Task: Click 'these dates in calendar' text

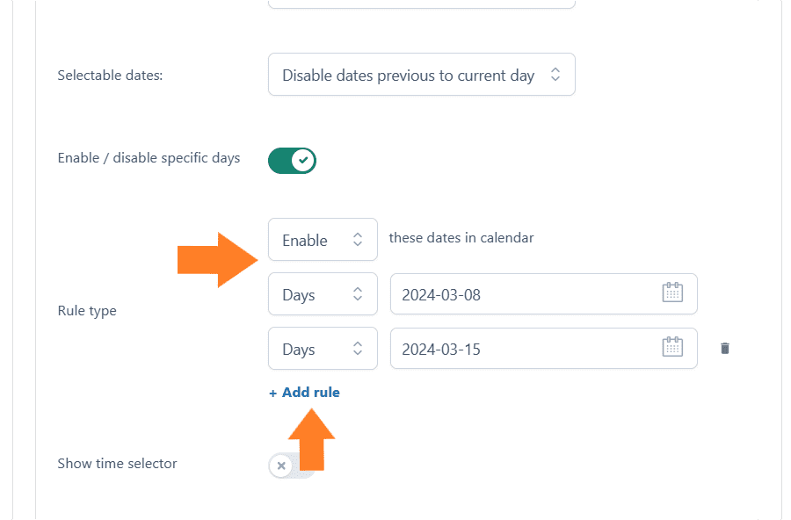Action: [x=461, y=237]
